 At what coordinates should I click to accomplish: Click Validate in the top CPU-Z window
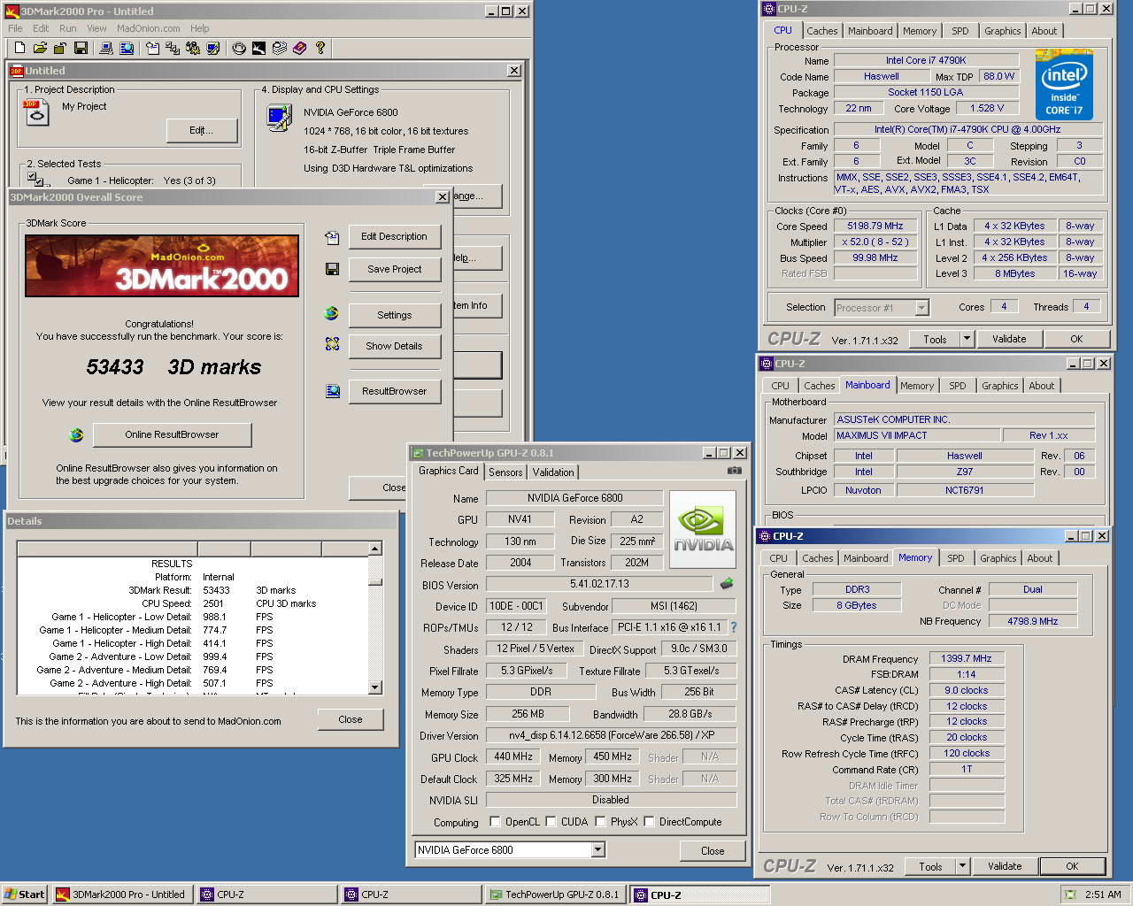tap(1009, 339)
